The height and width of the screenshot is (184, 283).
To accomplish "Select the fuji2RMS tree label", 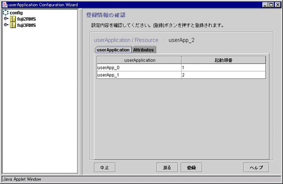I will tap(26, 19).
